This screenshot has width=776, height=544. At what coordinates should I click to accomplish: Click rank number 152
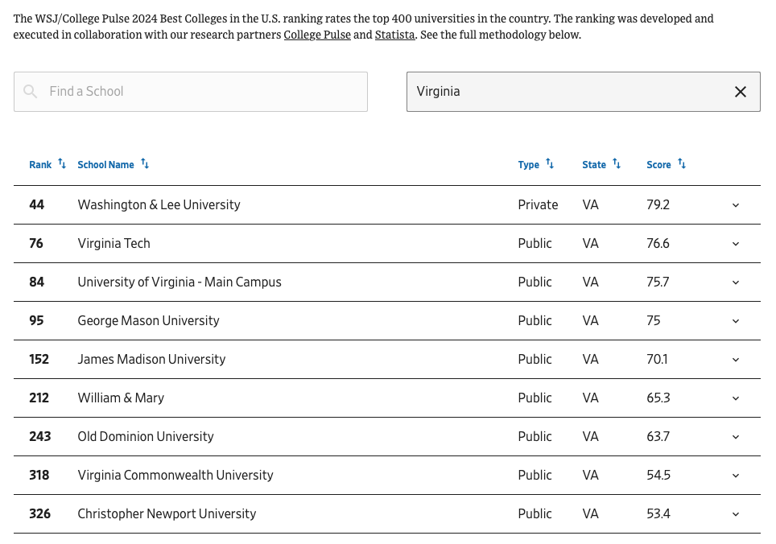click(39, 359)
